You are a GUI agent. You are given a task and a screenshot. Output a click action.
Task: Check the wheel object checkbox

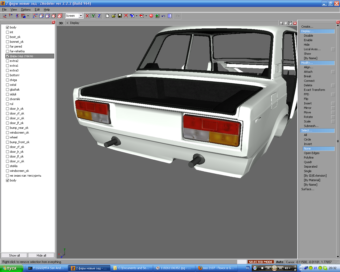(7, 137)
